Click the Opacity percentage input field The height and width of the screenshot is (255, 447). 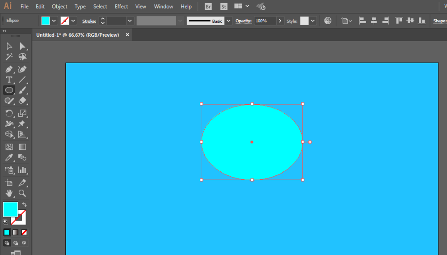(x=265, y=21)
